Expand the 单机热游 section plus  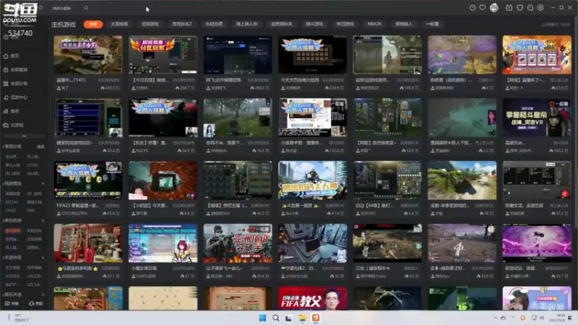(43, 220)
